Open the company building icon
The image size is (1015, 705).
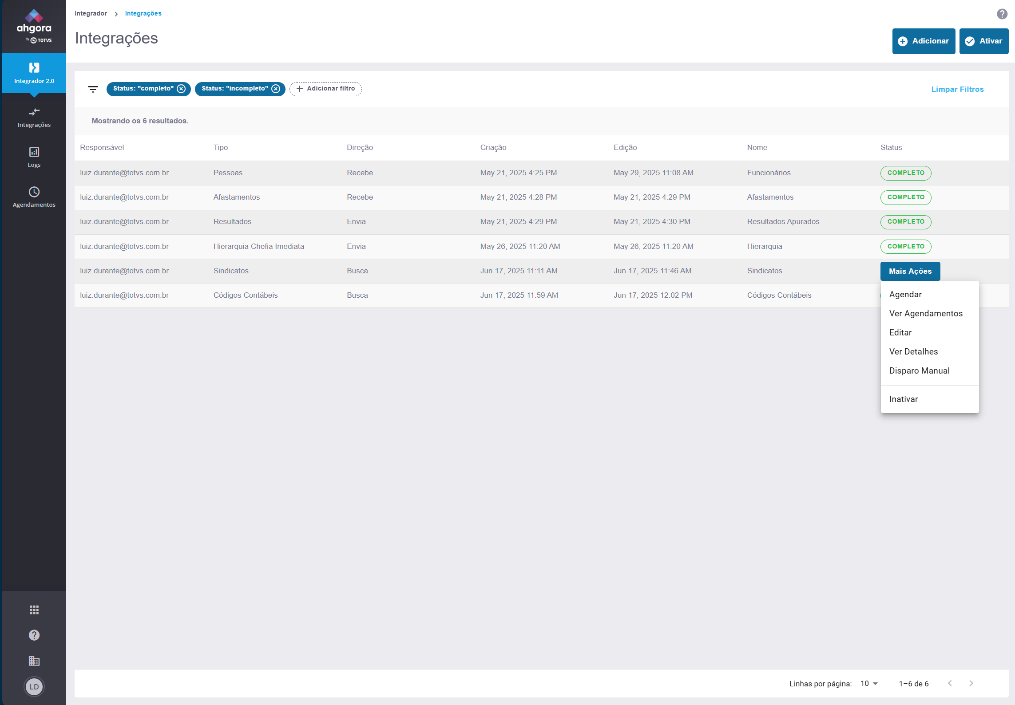pos(34,661)
